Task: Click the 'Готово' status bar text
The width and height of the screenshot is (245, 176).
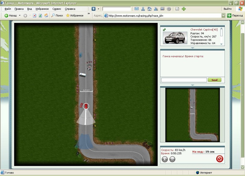Action: tap(9, 173)
